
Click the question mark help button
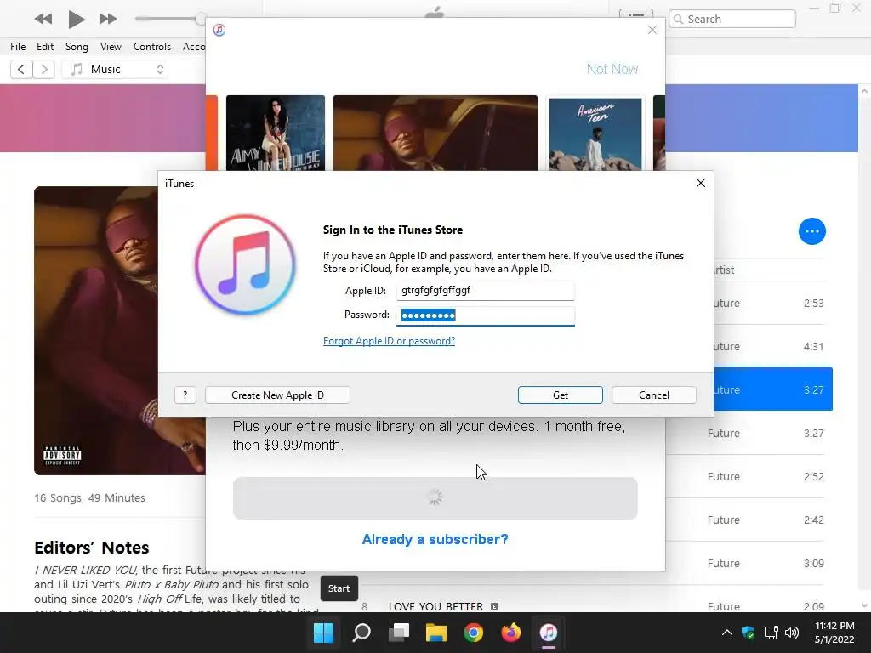(185, 395)
